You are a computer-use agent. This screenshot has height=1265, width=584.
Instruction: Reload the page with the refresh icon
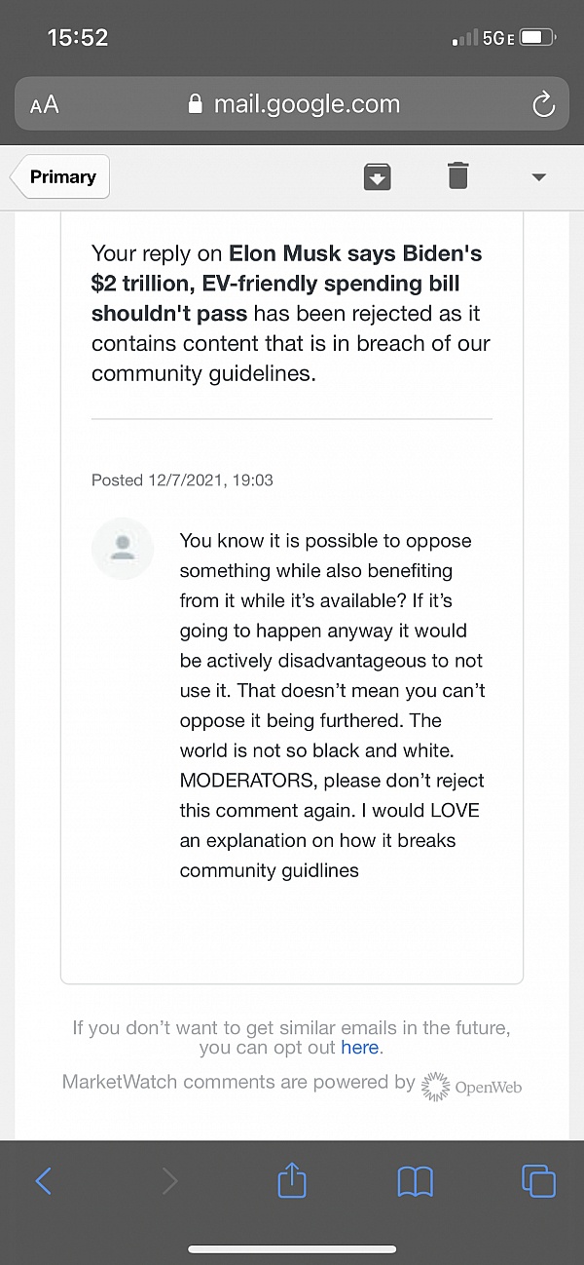pos(543,104)
